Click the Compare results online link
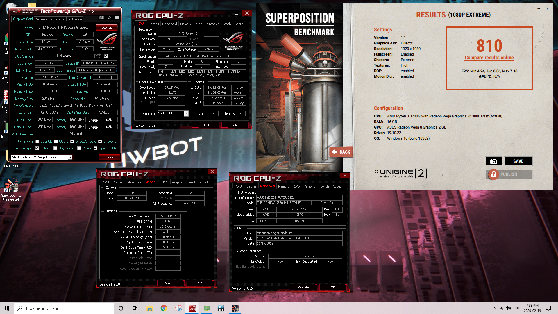The height and width of the screenshot is (314, 558). tap(489, 58)
